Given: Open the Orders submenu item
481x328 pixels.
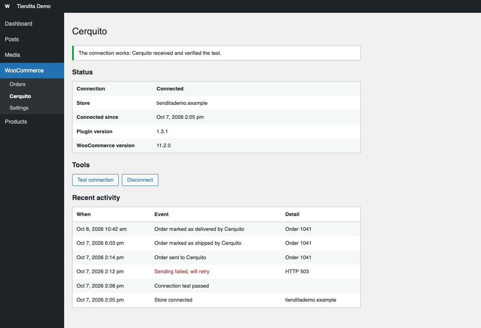Looking at the screenshot, I should (x=32, y=84).
